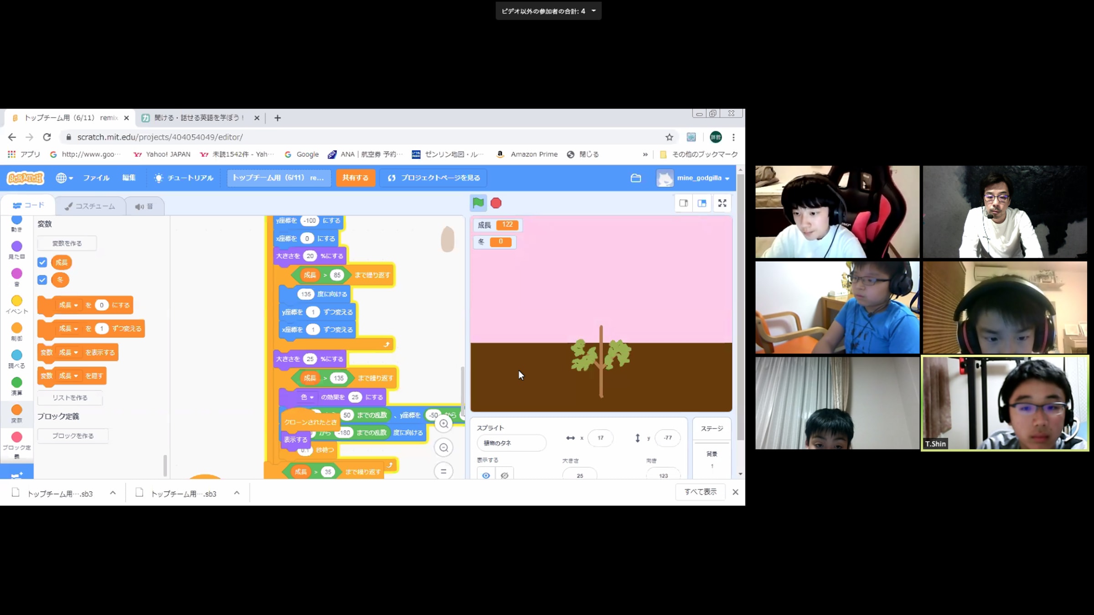Bookmark this page with star icon
This screenshot has height=615, width=1094.
click(x=669, y=137)
